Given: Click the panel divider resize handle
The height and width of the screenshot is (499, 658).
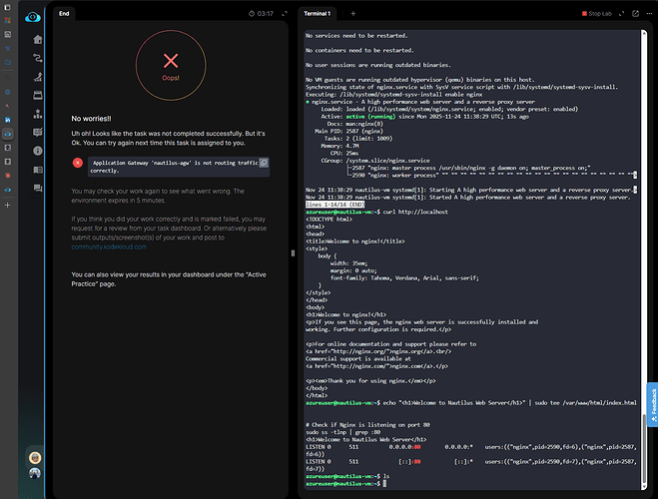Looking at the screenshot, I should pos(293,253).
